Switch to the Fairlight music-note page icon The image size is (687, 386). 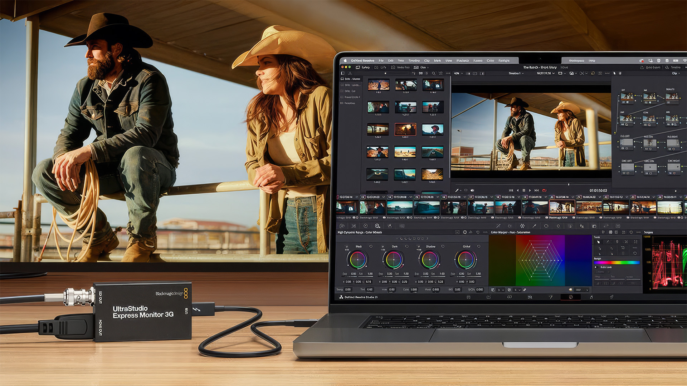(x=591, y=297)
